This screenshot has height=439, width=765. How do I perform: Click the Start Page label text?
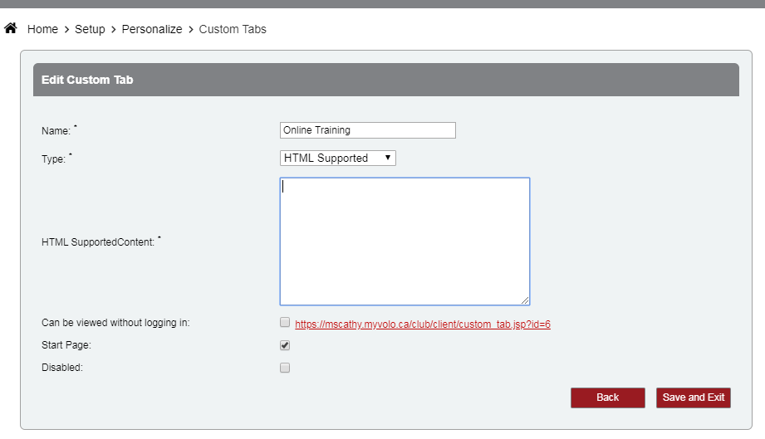tap(66, 345)
